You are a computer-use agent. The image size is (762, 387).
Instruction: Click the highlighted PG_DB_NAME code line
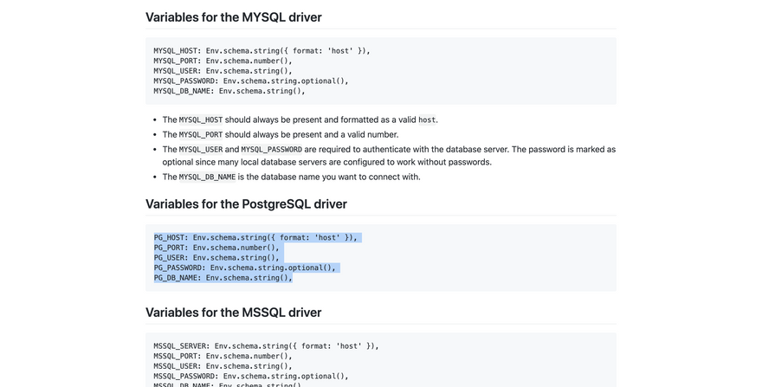(x=223, y=278)
